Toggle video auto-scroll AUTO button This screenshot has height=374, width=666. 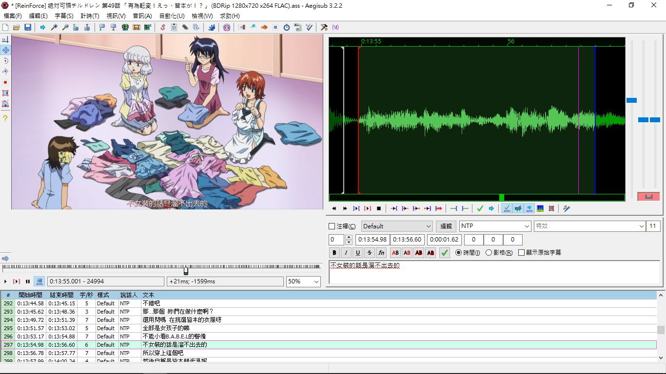tap(39, 281)
